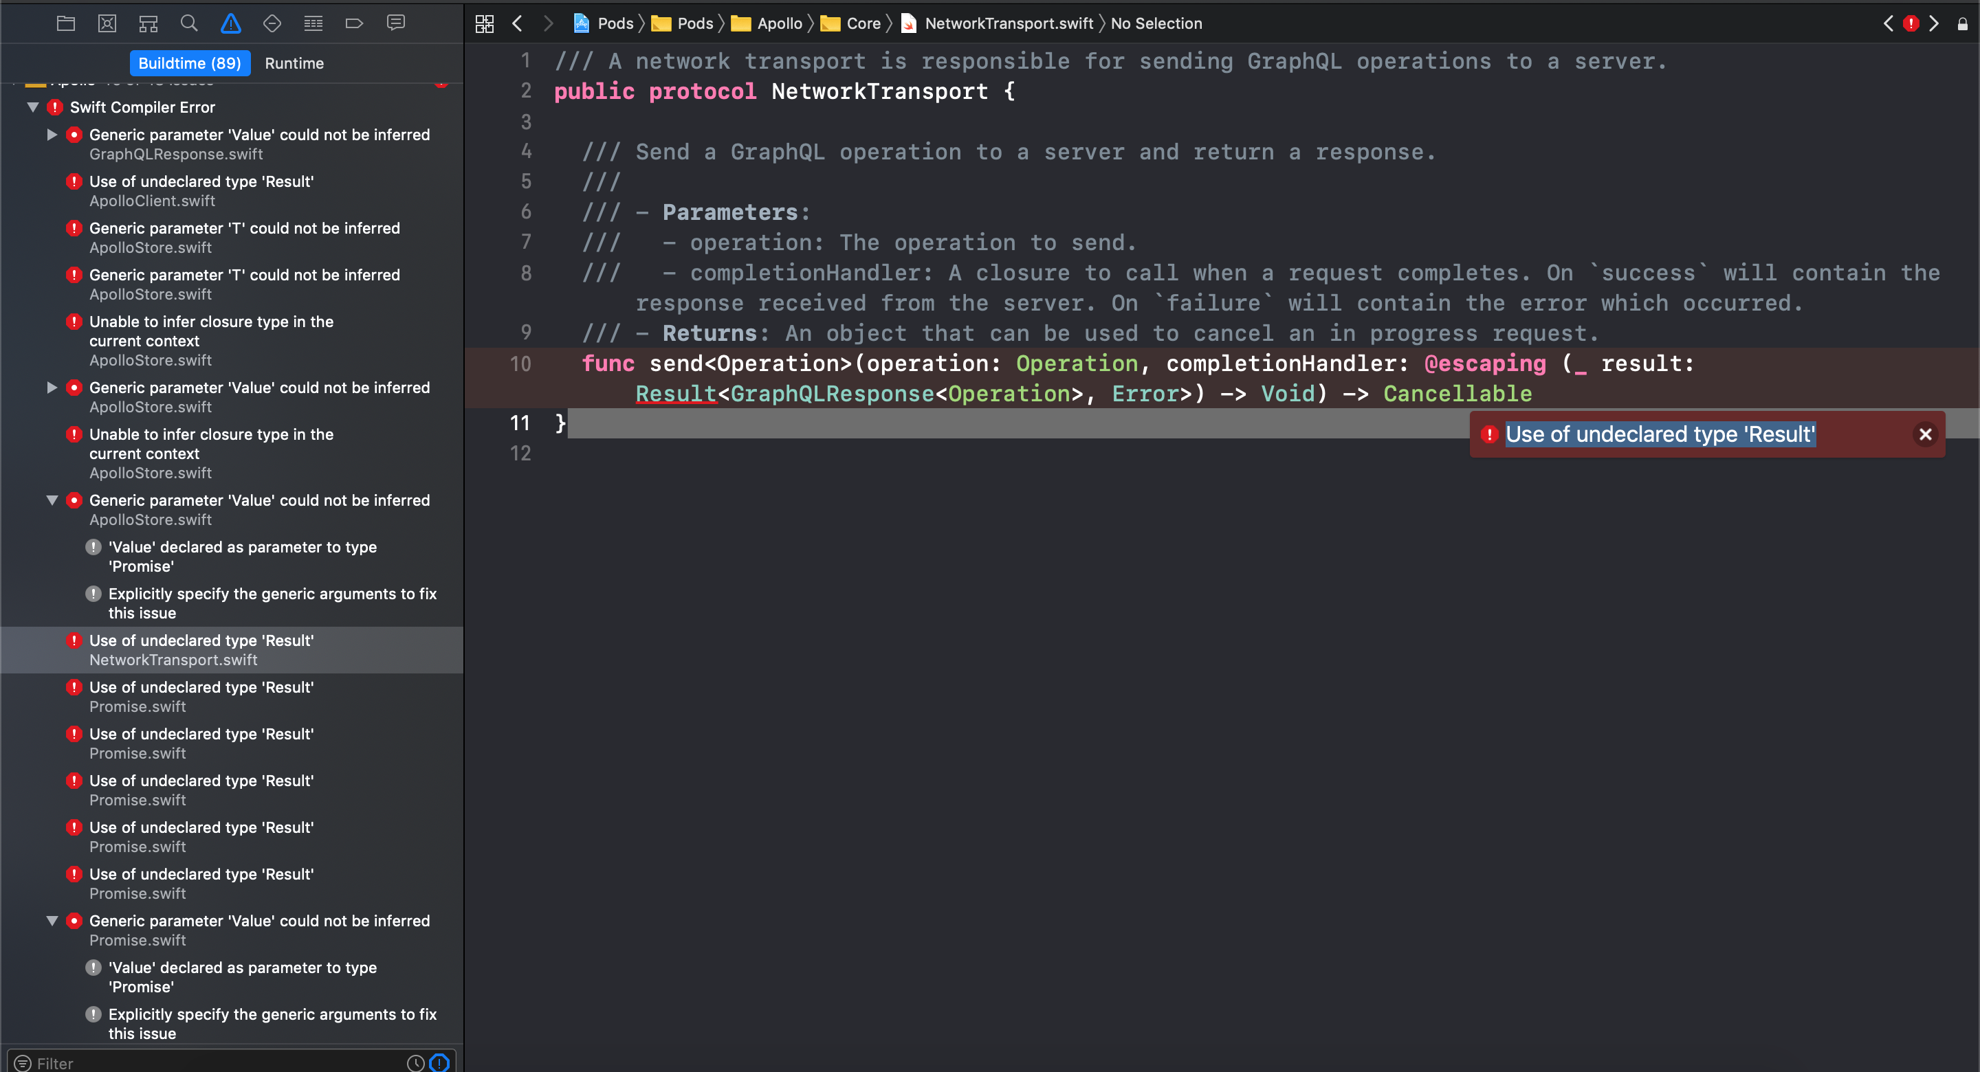Viewport: 1980px width, 1072px height.
Task: Dismiss the 'Use of undeclared type Result' popup
Action: click(x=1926, y=434)
